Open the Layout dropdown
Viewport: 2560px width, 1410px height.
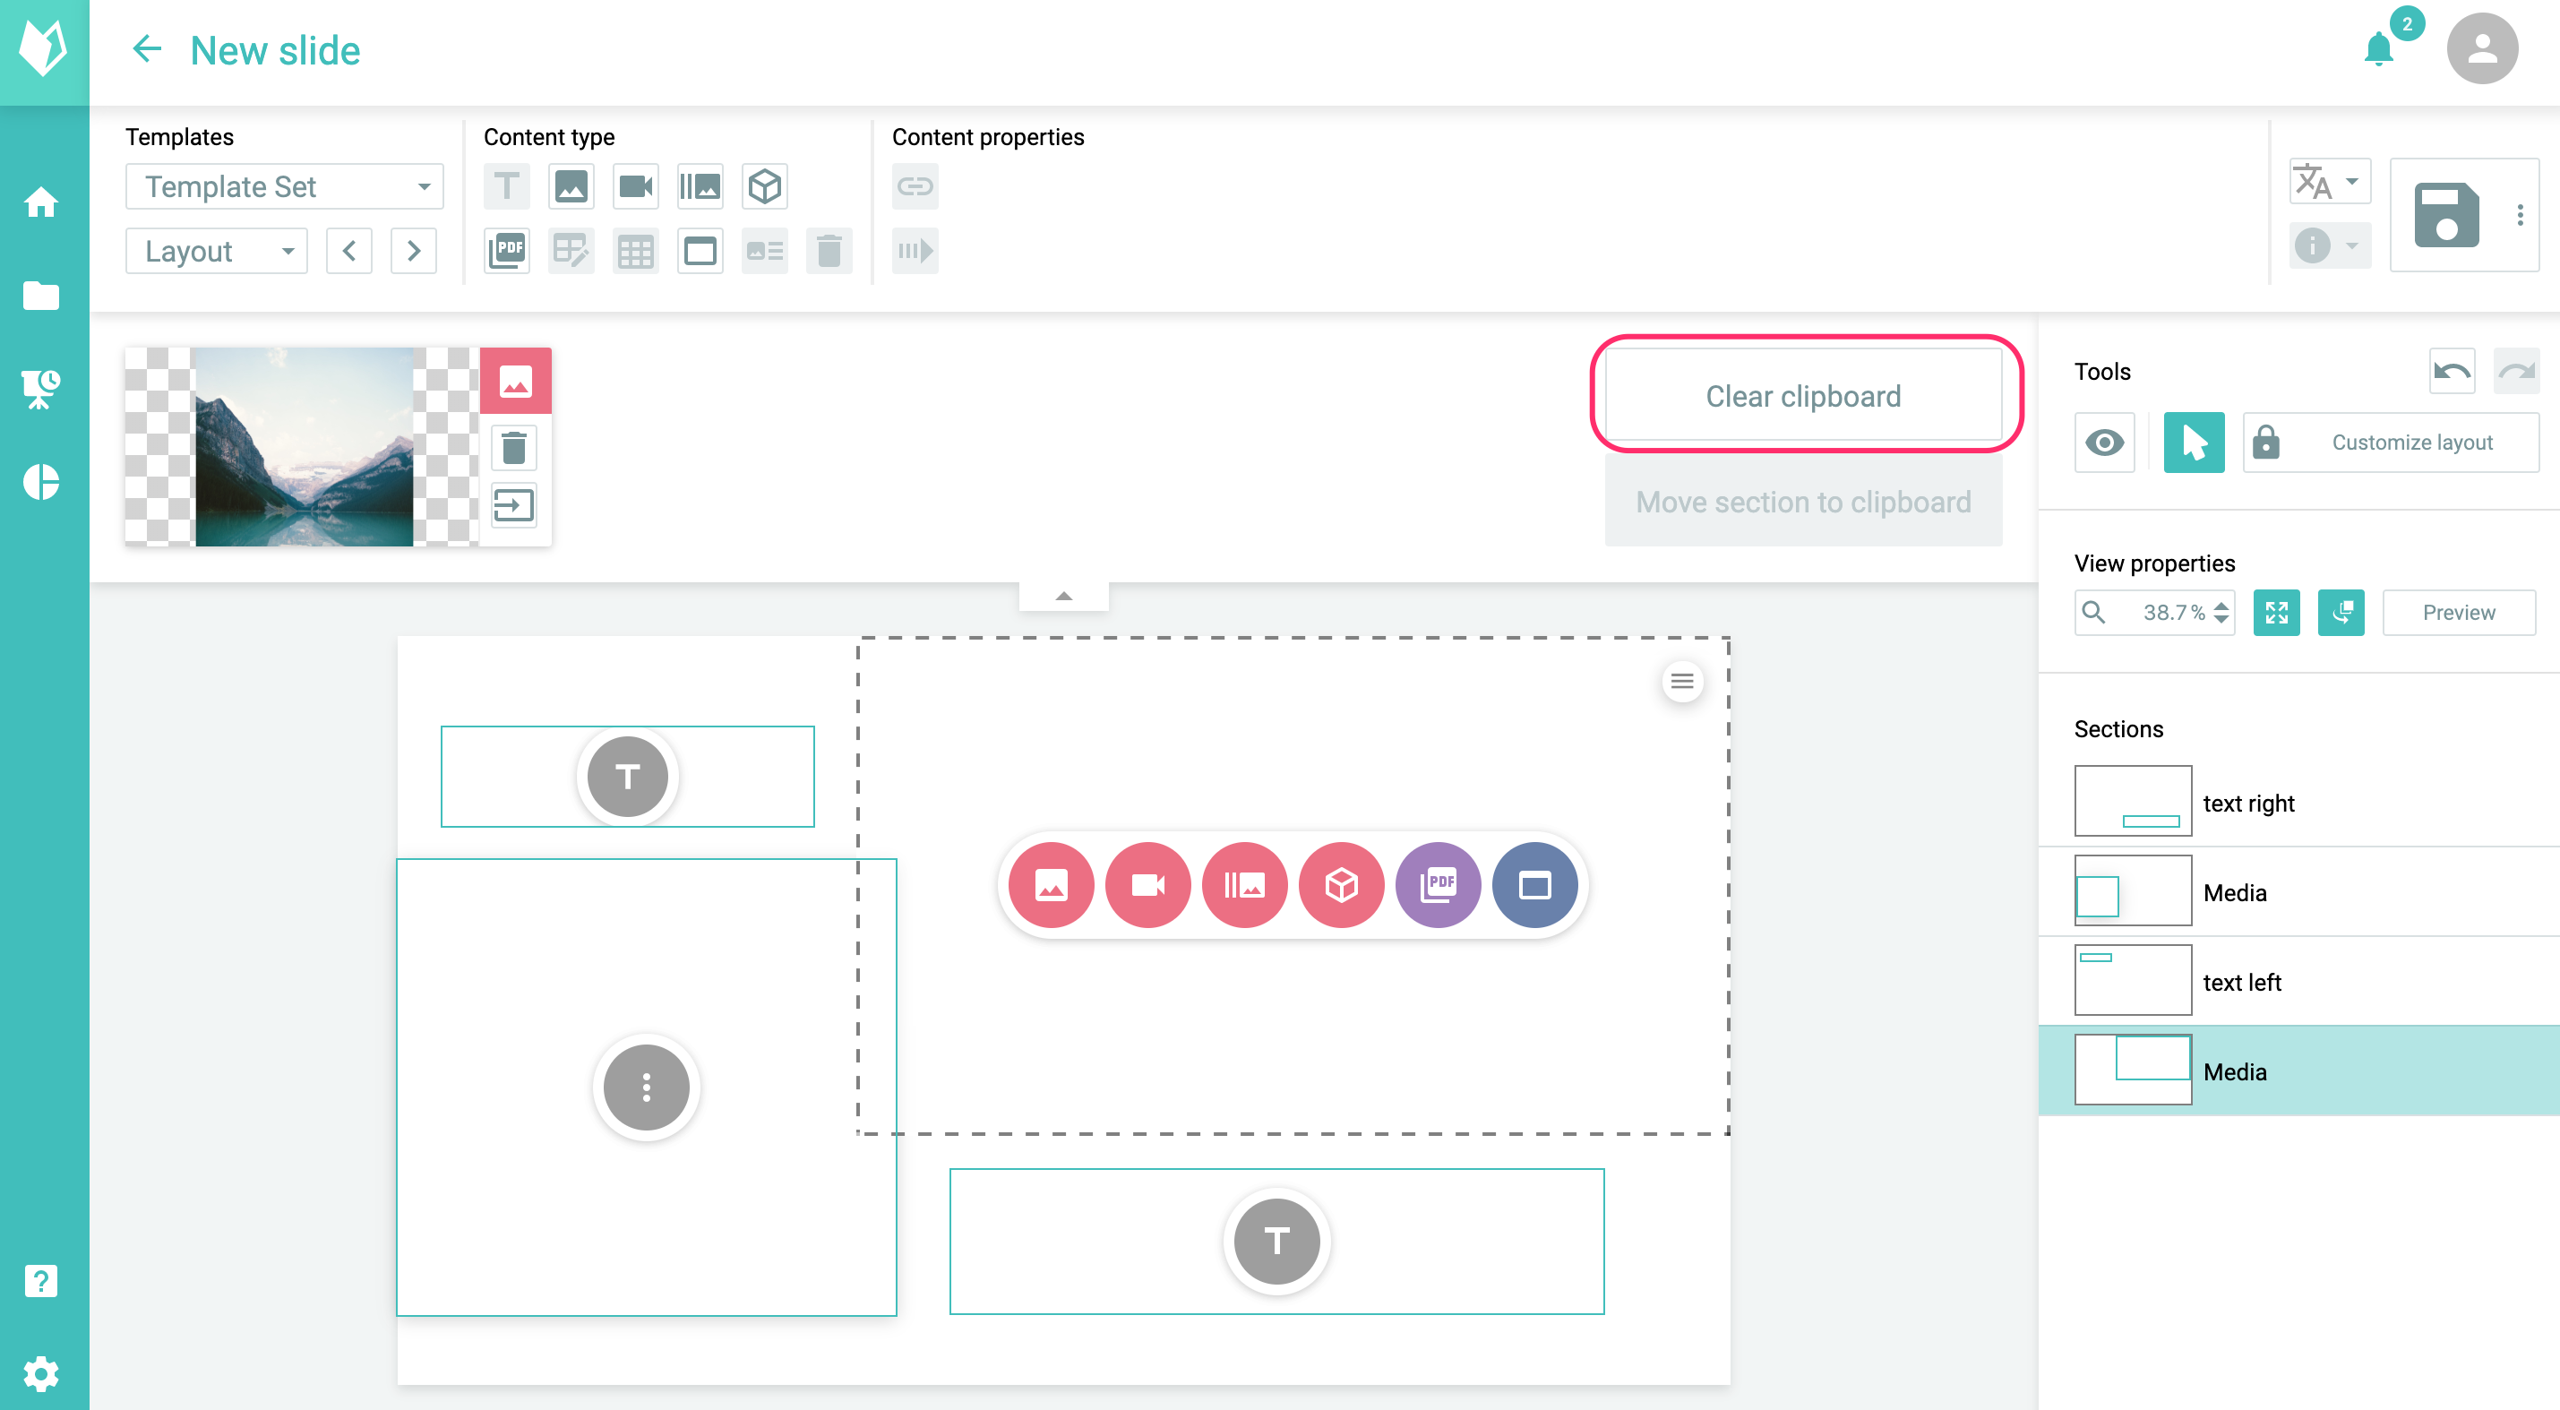pyautogui.click(x=217, y=251)
